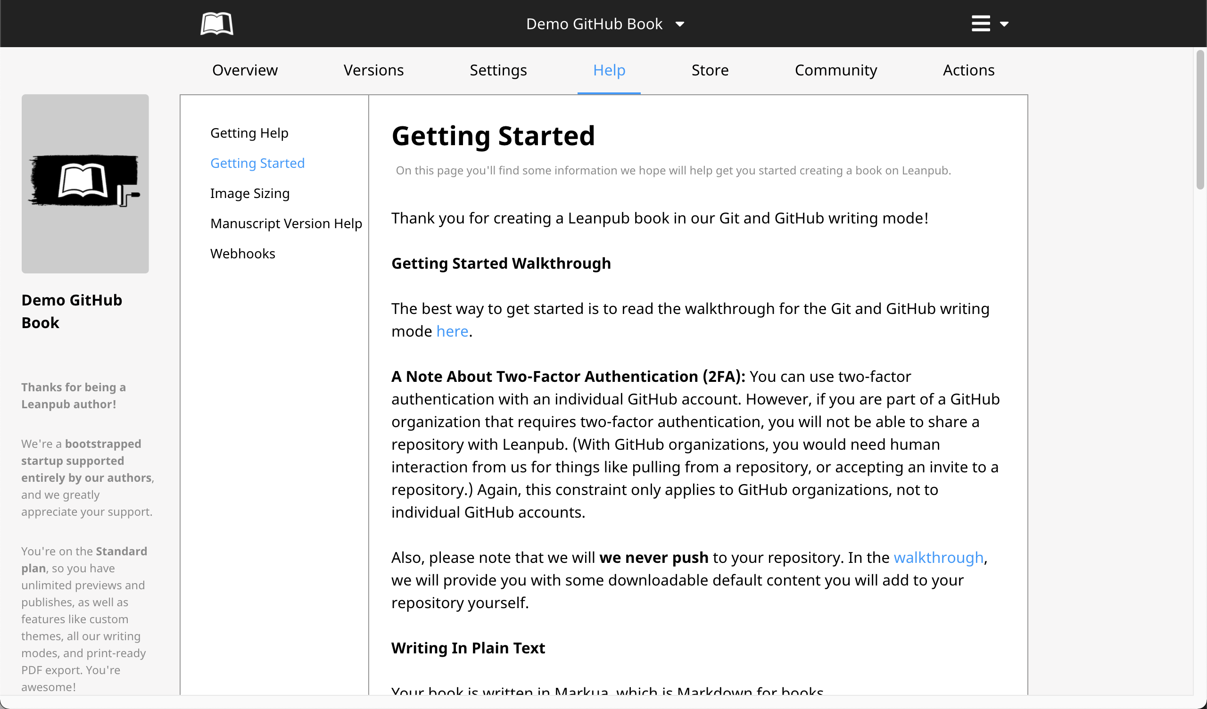1207x709 pixels.
Task: Click 'Thanks for being a Leanpub author!' text
Action: 73,395
